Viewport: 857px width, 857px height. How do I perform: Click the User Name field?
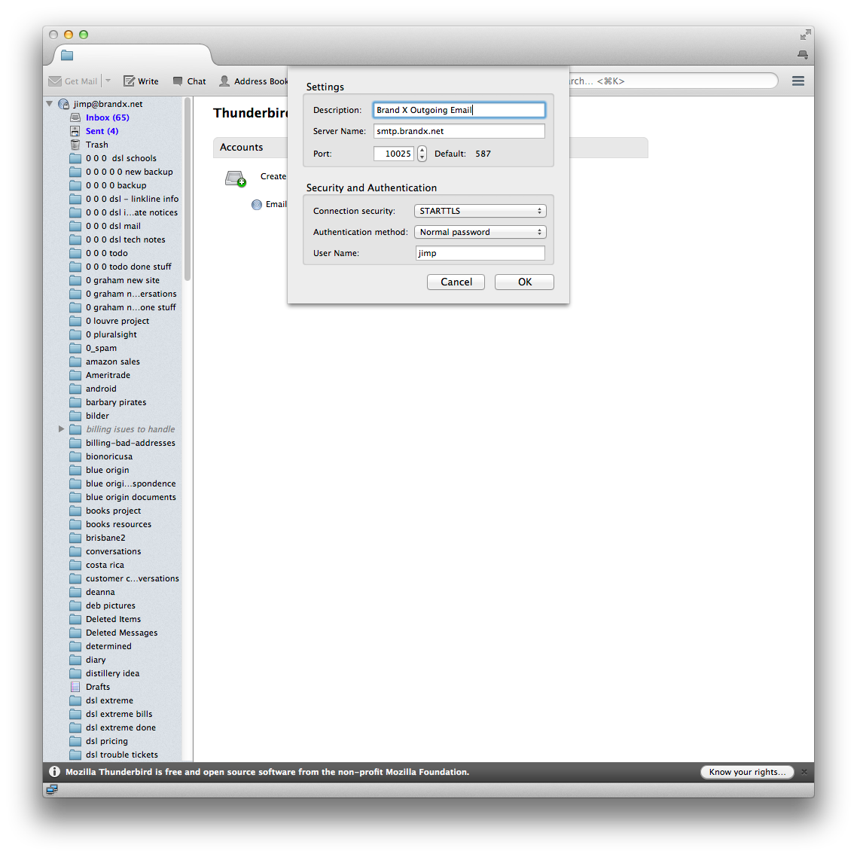point(480,253)
